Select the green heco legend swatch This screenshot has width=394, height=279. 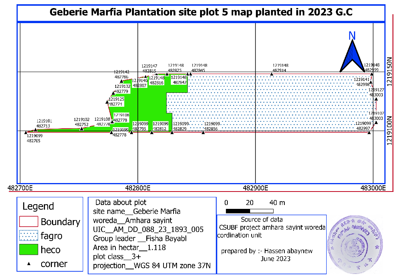click(28, 250)
